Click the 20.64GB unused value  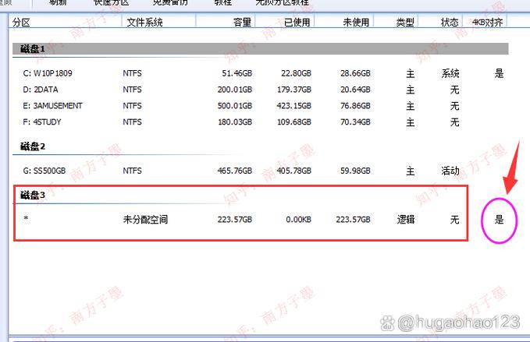355,90
